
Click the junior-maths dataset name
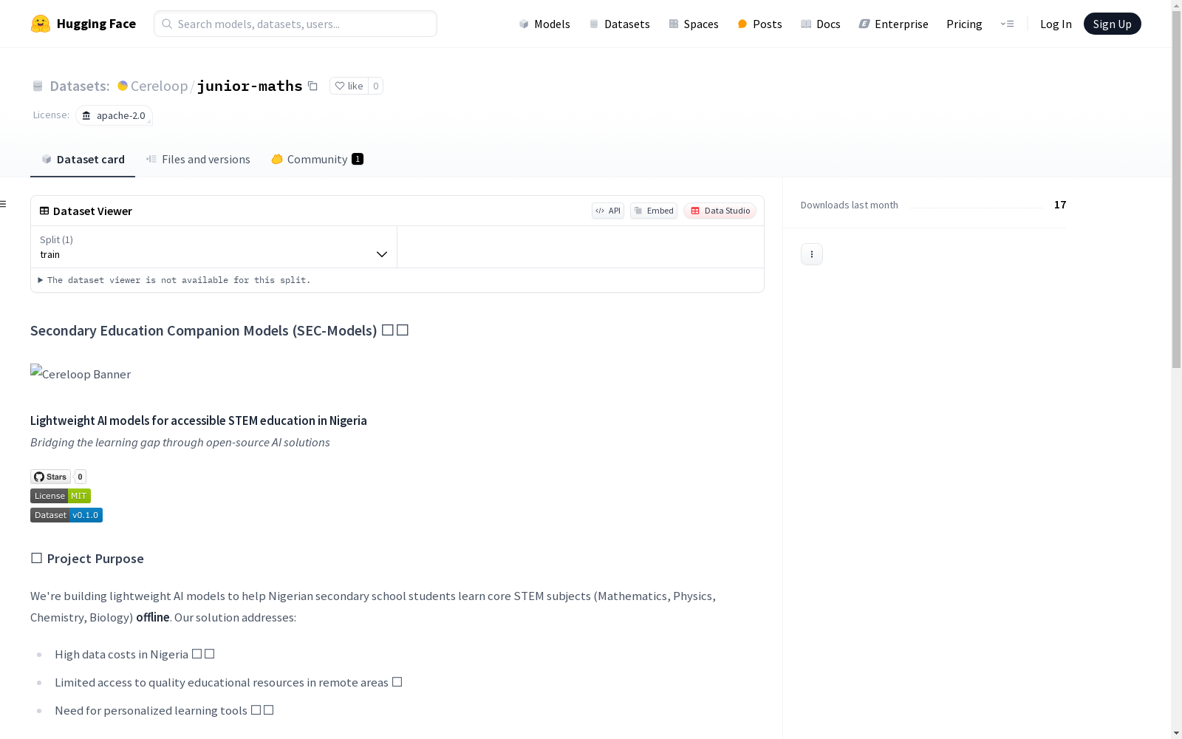pos(250,86)
